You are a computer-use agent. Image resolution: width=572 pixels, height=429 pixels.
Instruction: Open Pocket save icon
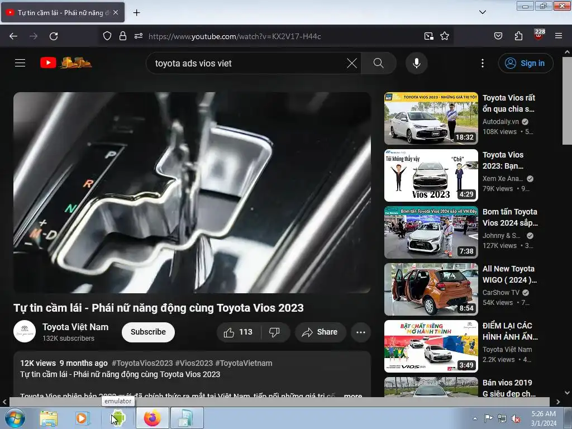[498, 36]
